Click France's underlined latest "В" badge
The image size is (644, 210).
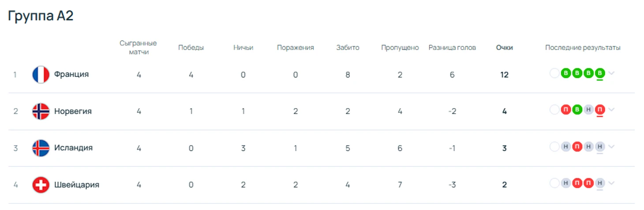tap(599, 73)
